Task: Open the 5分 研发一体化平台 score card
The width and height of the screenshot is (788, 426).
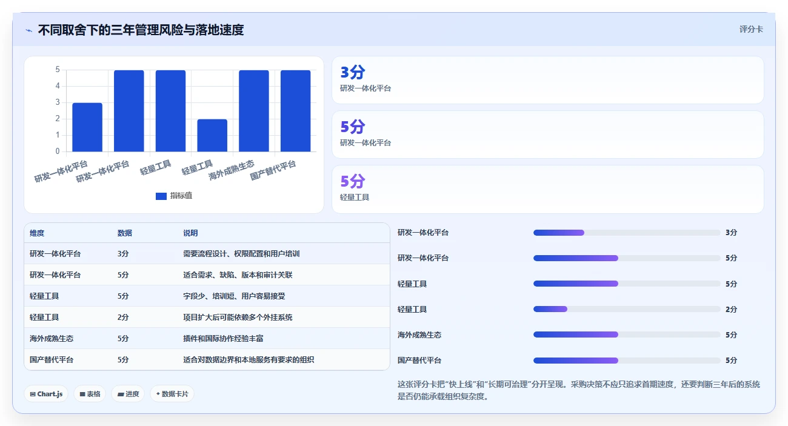Action: point(548,135)
